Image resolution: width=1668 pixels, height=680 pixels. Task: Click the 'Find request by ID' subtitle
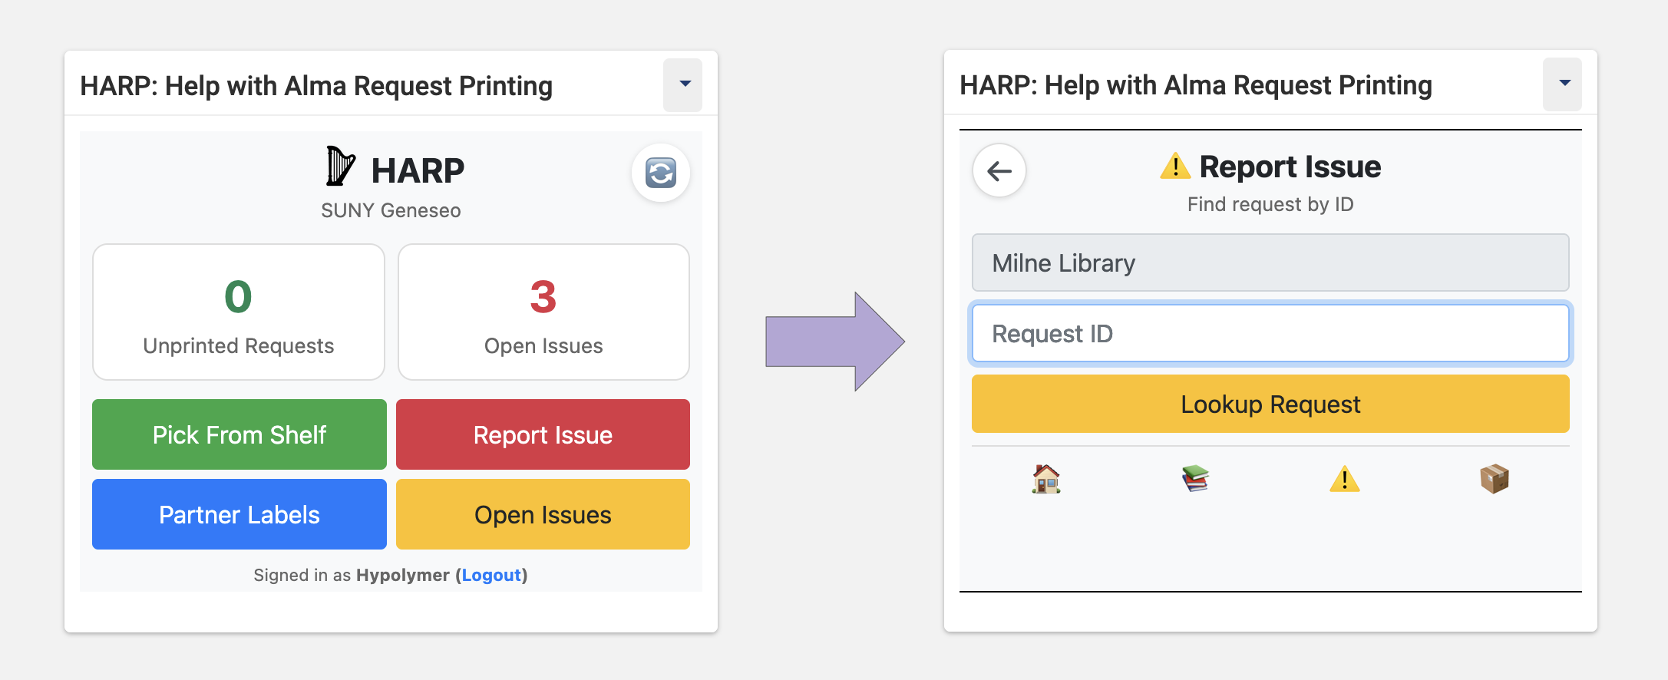click(1270, 204)
